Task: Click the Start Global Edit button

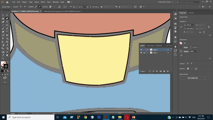Action: (192, 78)
